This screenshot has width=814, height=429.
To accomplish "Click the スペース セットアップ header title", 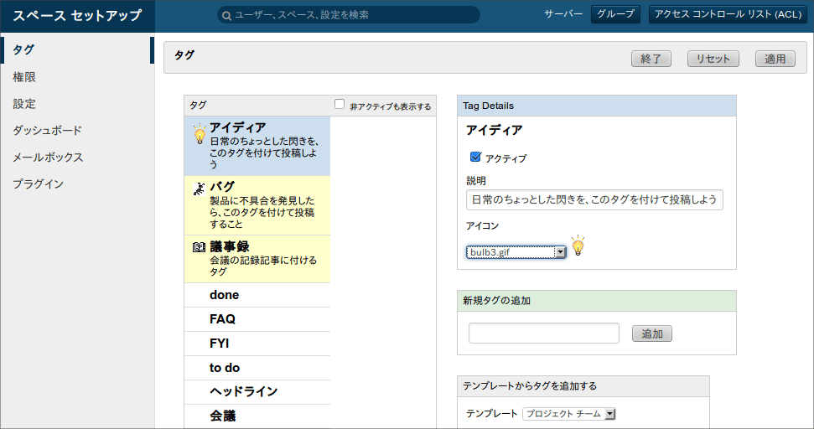I will (x=77, y=16).
